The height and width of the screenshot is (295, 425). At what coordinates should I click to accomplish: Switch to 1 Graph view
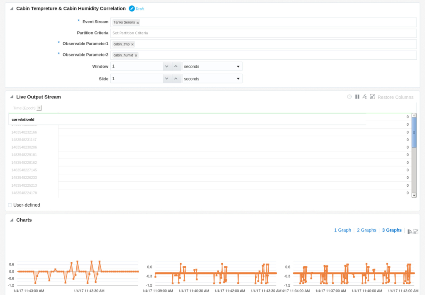coord(342,230)
